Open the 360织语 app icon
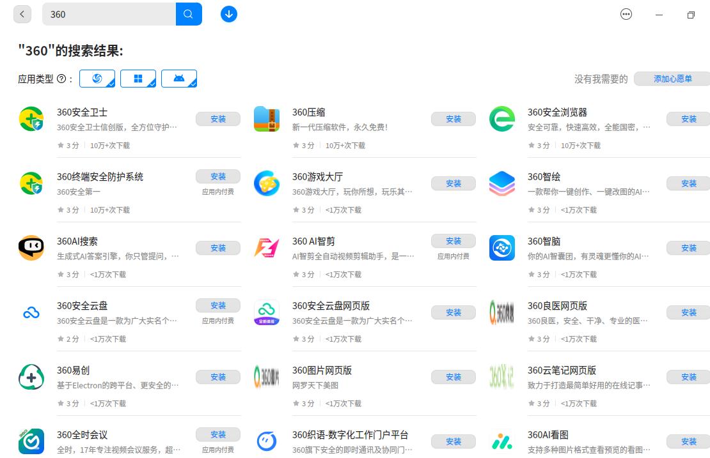710x458 pixels. 267,441
